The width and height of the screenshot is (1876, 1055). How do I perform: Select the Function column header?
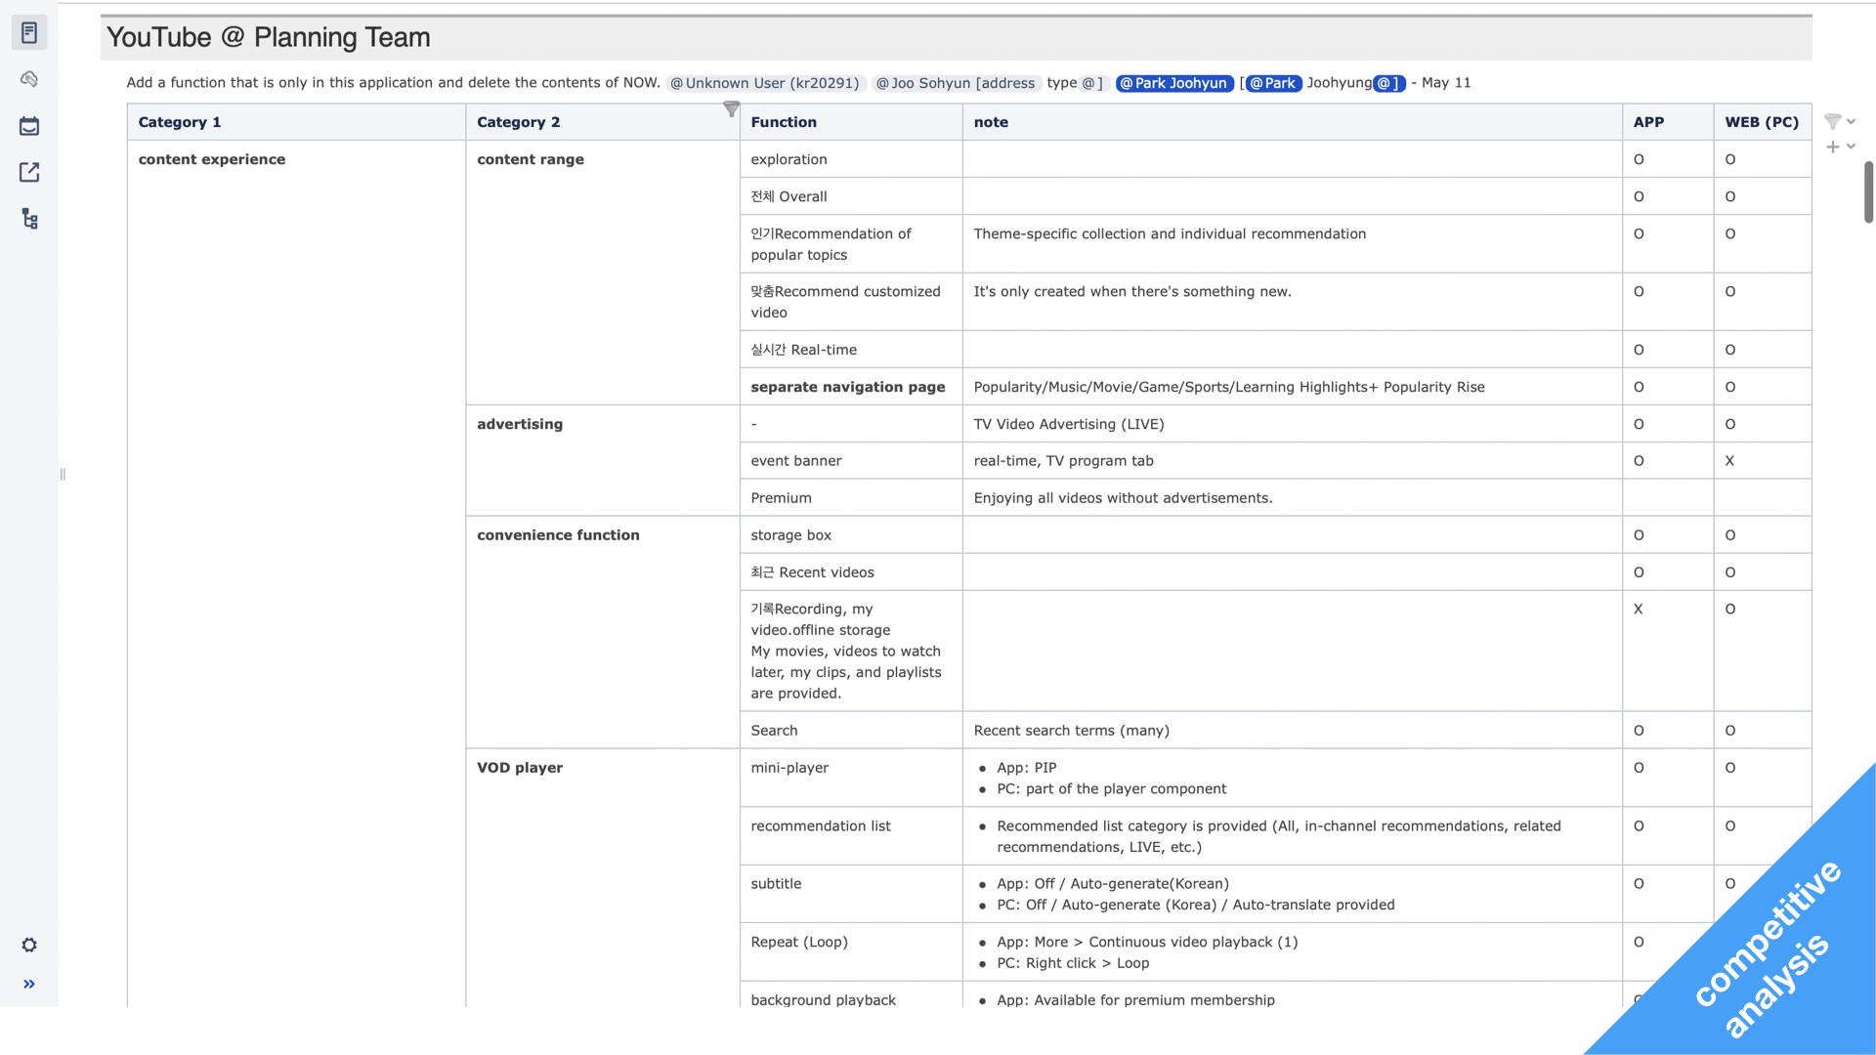[850, 122]
